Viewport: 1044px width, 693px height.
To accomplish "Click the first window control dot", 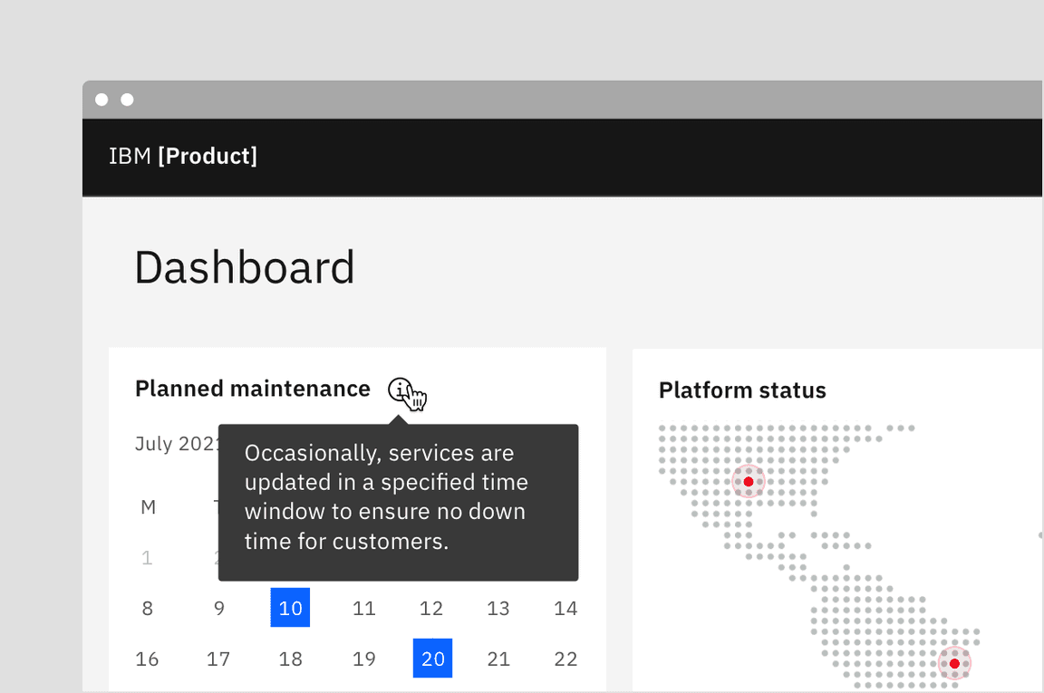I will pyautogui.click(x=101, y=100).
